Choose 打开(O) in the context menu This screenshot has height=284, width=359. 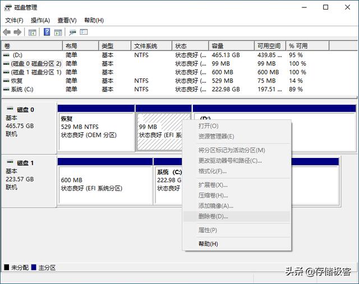click(x=237, y=126)
